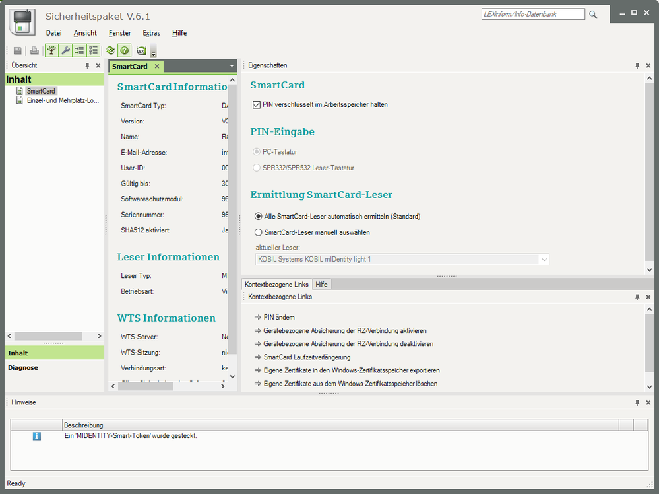Close the SmartCard tab

tap(157, 66)
